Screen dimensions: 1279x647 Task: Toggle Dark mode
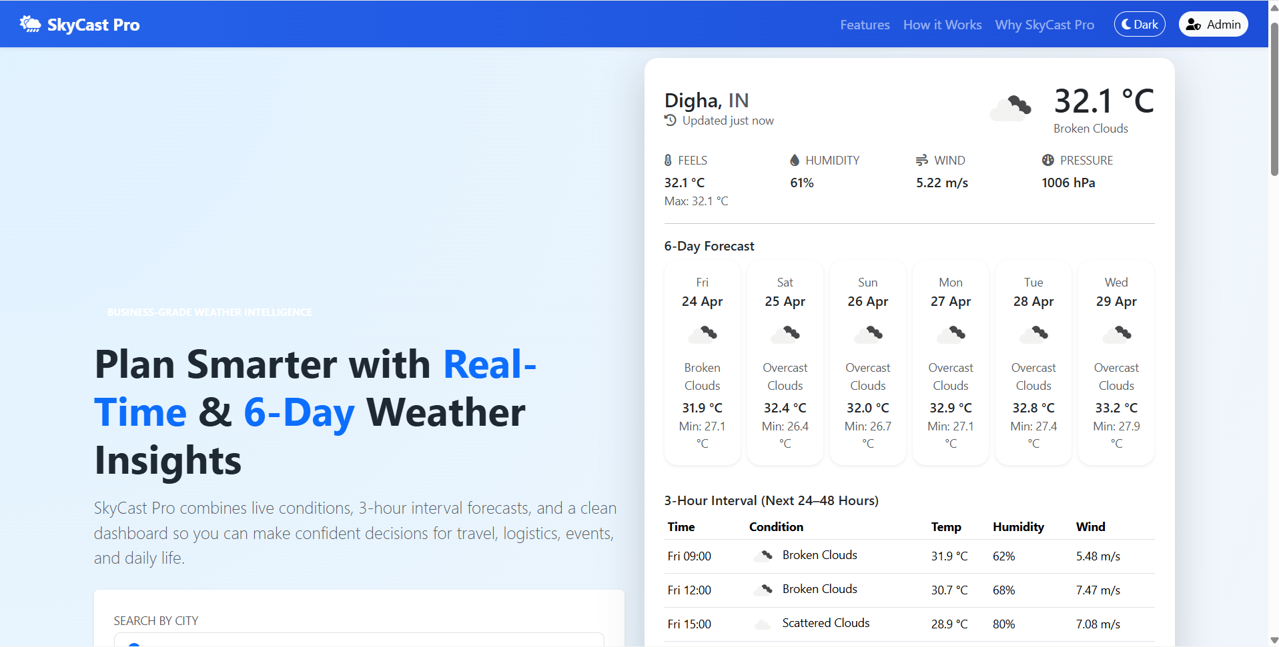click(1140, 25)
